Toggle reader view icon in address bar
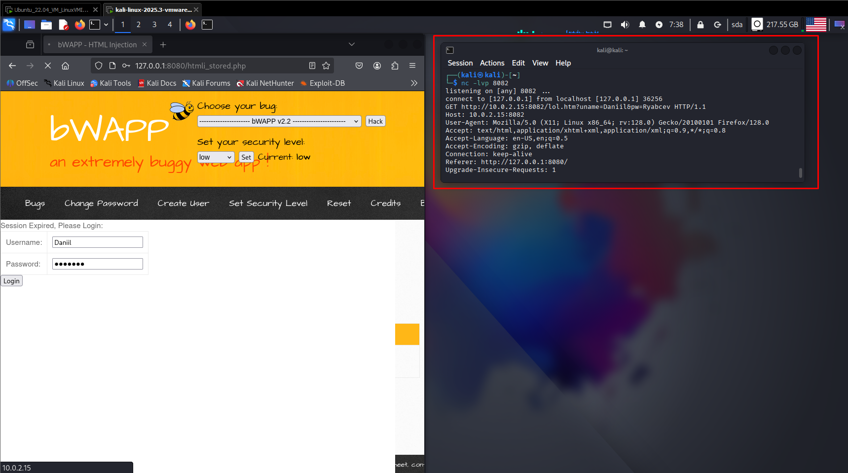This screenshot has width=848, height=473. coord(312,66)
